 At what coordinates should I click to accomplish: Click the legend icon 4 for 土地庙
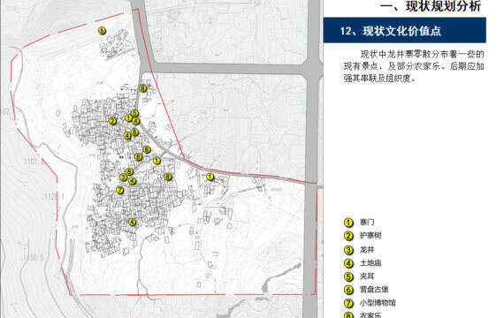[x=348, y=263]
